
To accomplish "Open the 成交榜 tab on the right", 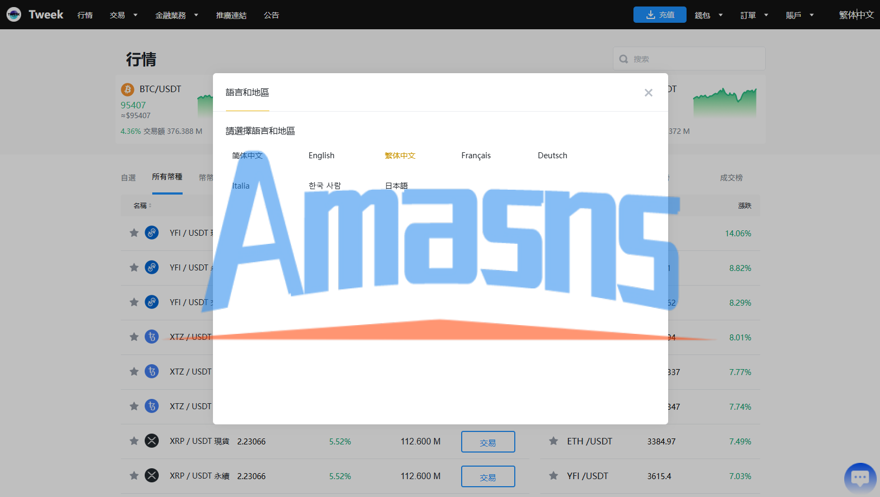I will click(731, 178).
